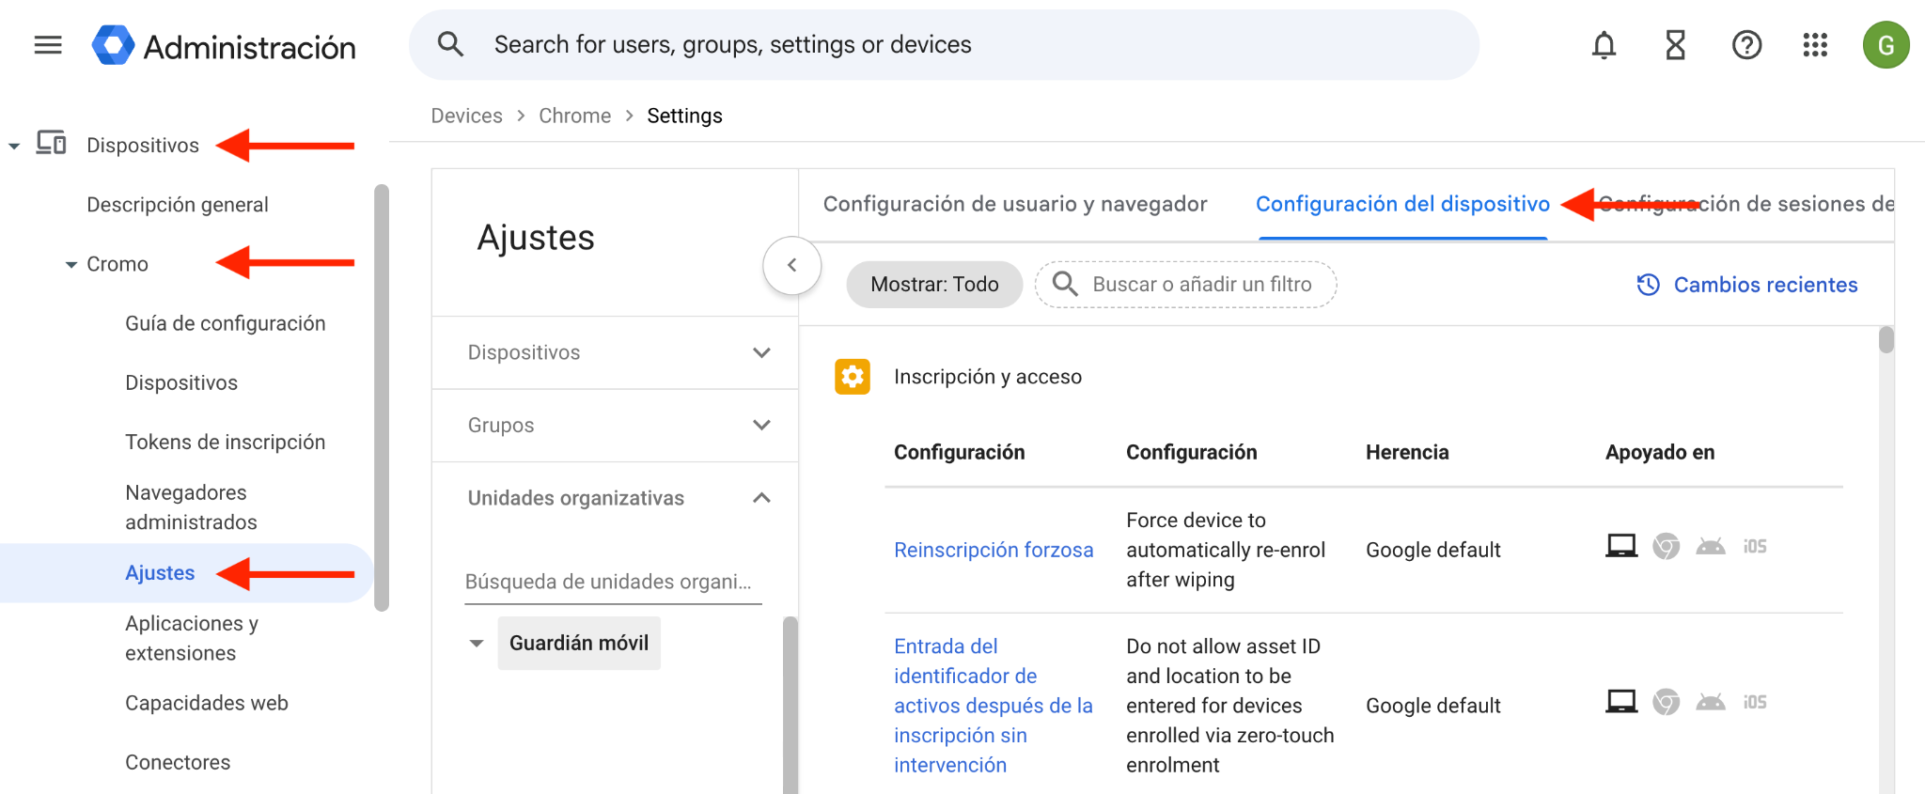
Task: Open the hamburger main menu
Action: click(x=48, y=45)
